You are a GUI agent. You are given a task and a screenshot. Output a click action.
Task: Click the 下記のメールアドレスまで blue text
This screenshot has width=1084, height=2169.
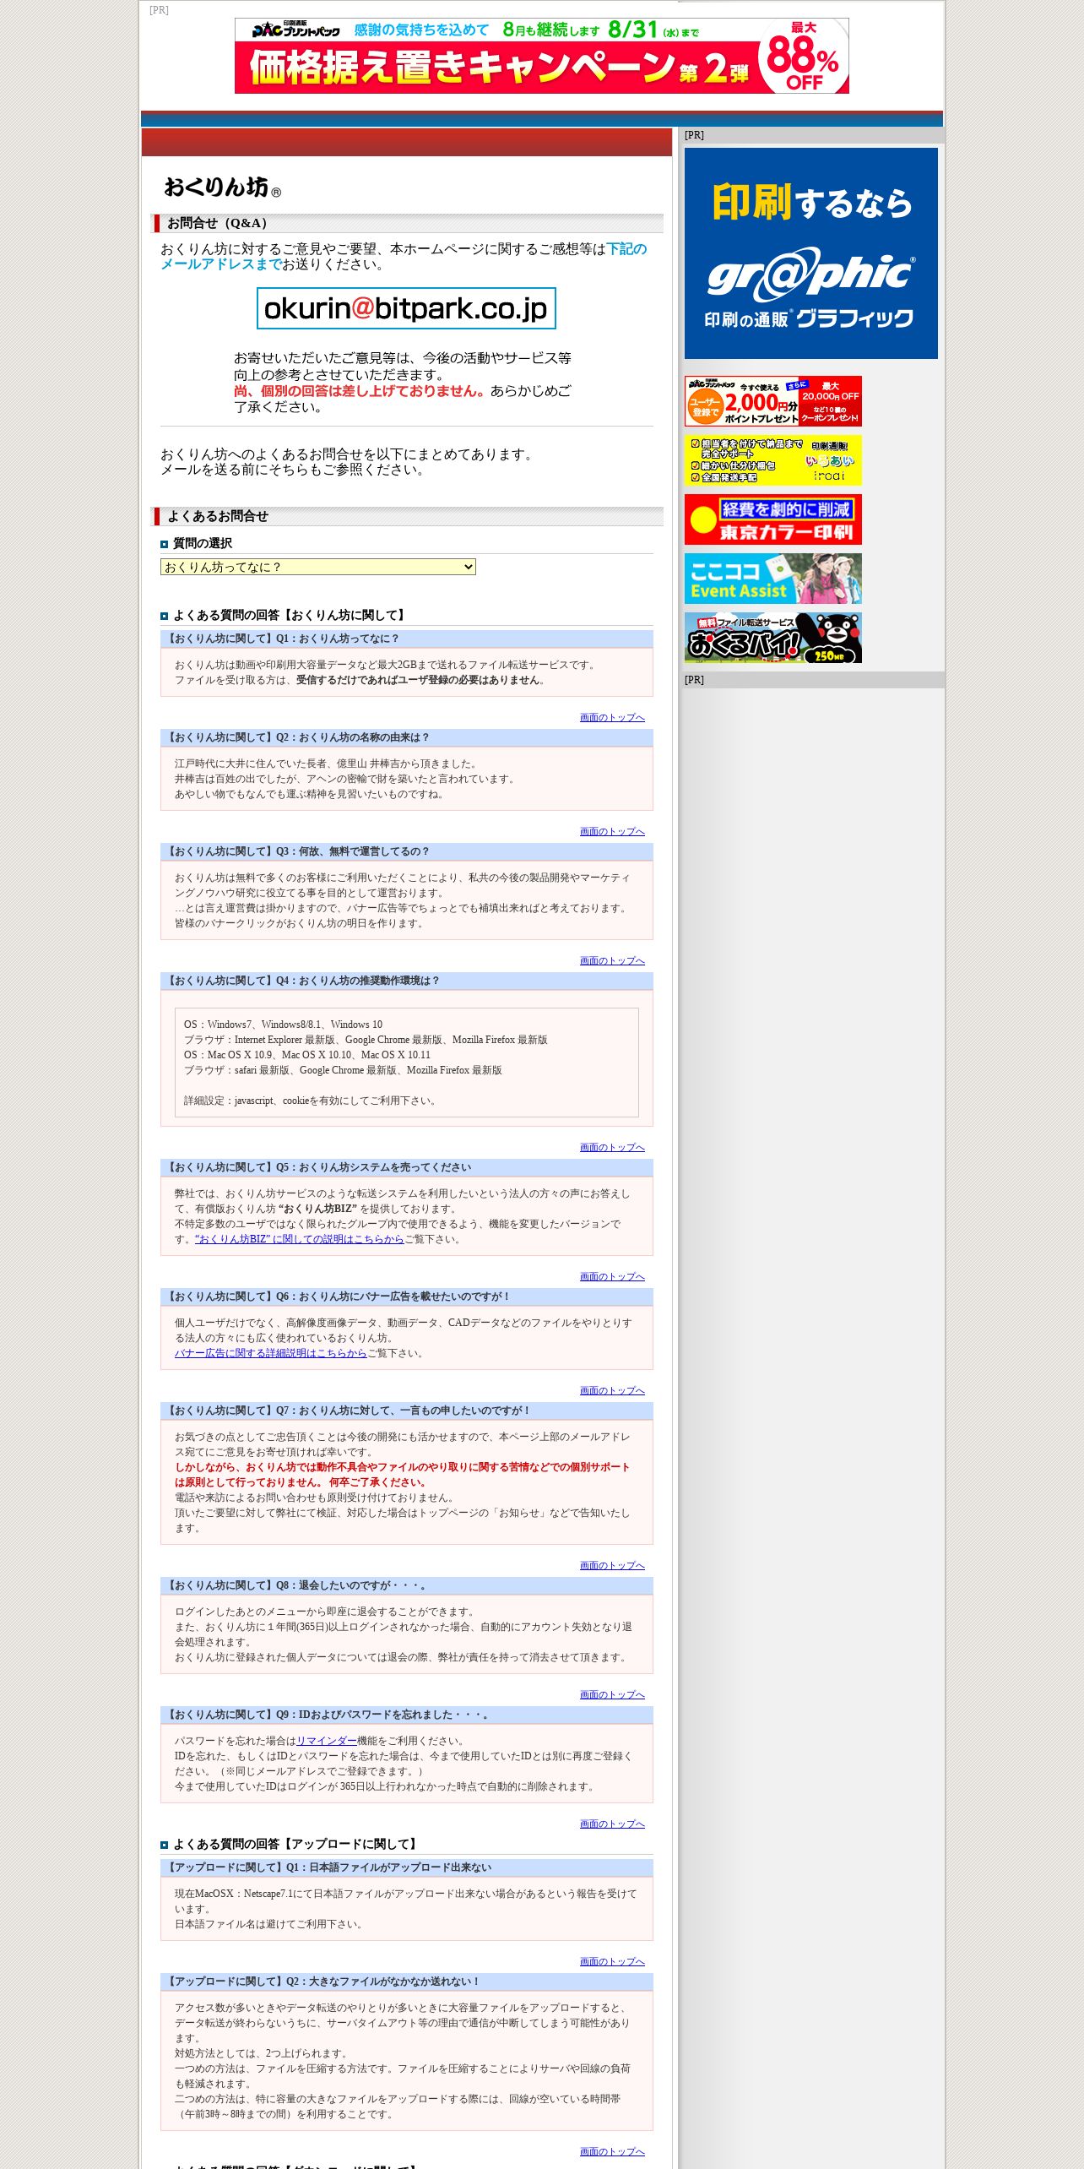coord(404,257)
